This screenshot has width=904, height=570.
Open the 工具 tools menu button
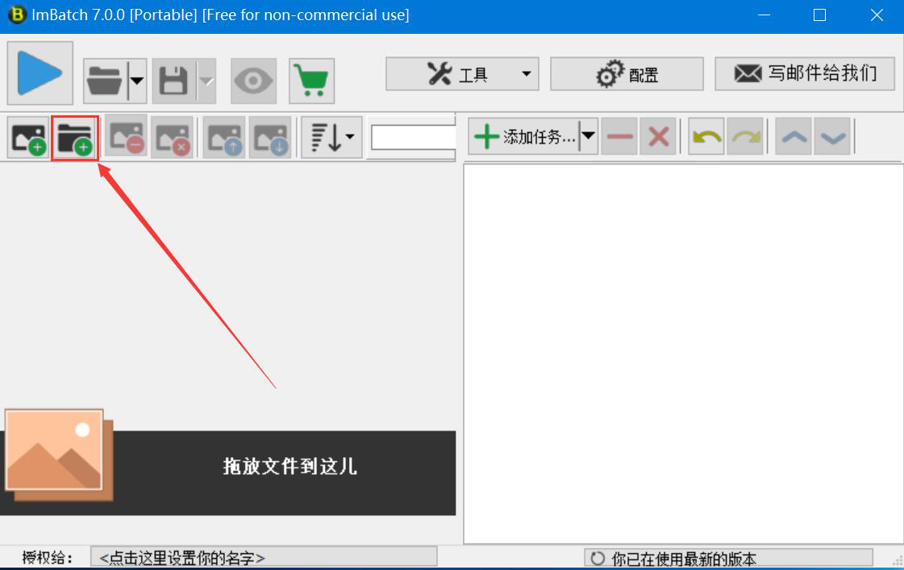click(462, 74)
